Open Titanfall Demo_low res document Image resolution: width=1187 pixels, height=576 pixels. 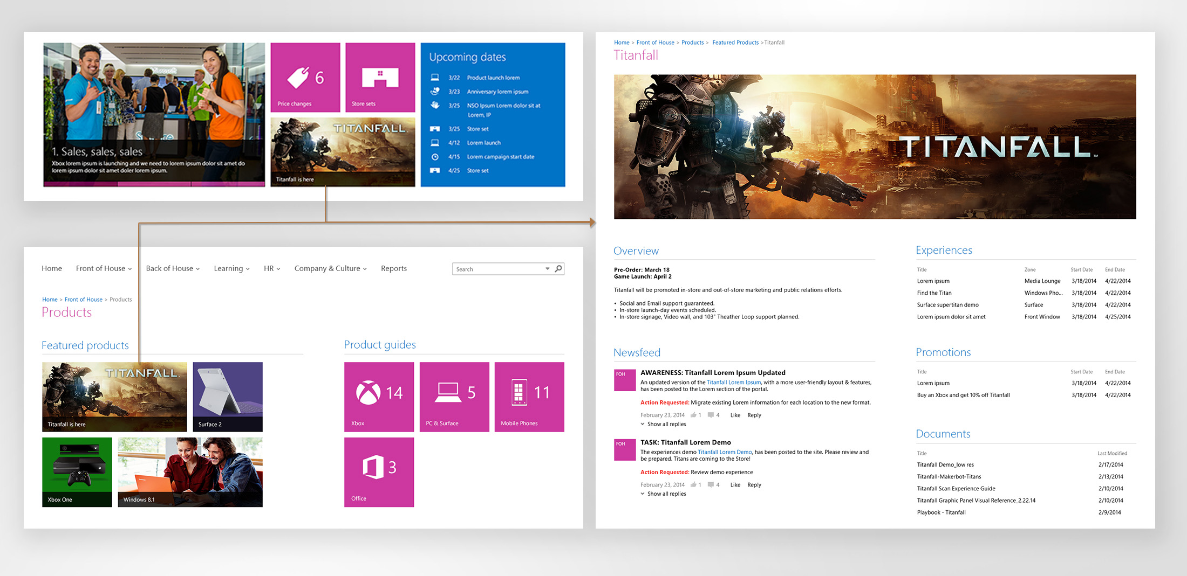pos(945,464)
